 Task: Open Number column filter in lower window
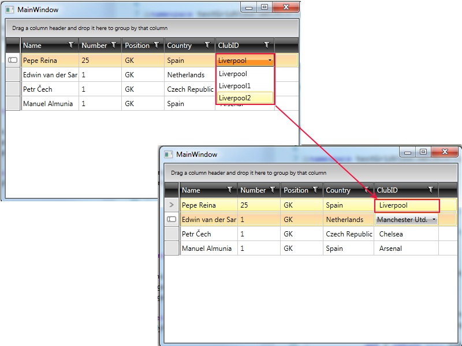(x=273, y=190)
